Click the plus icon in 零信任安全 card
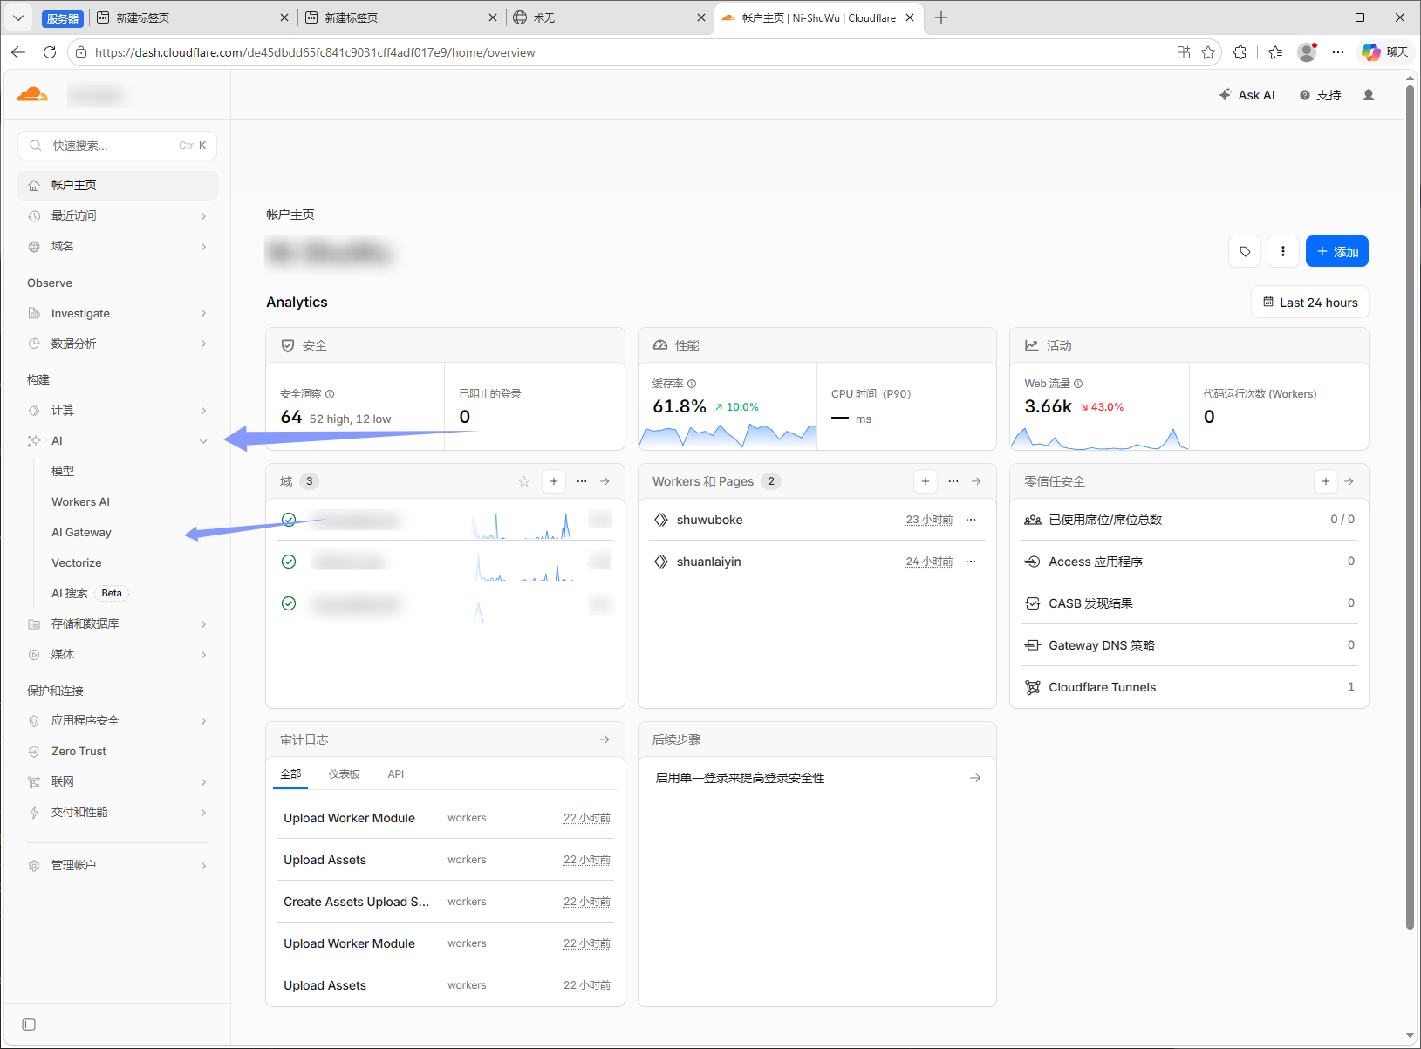This screenshot has width=1421, height=1049. (x=1326, y=481)
